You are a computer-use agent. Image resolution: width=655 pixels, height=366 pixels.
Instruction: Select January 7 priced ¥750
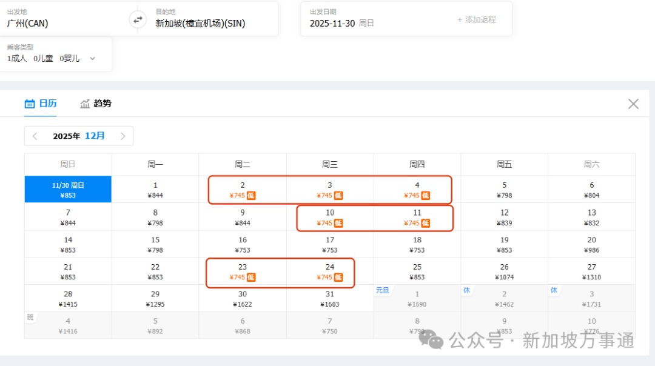330,325
